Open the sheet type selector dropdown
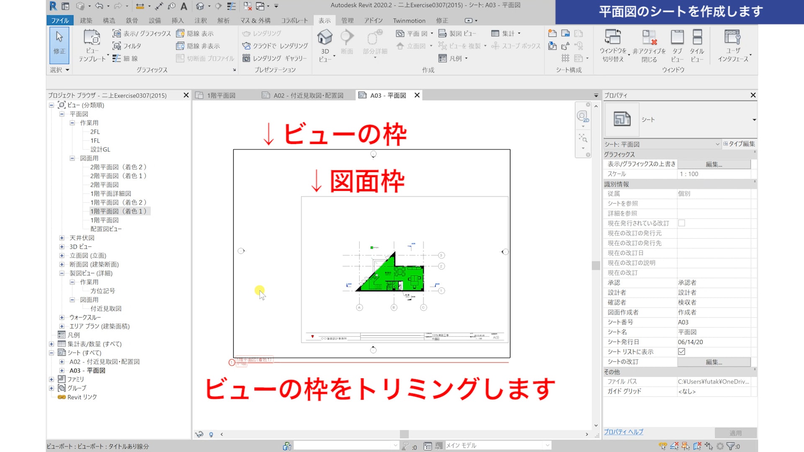 pos(754,120)
